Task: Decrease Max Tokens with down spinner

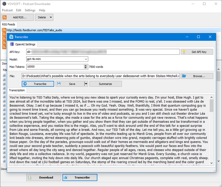Action: pyautogui.click(x=85, y=68)
